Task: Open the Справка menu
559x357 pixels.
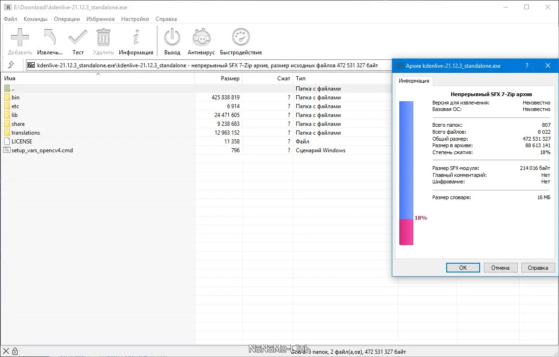Action: point(166,19)
